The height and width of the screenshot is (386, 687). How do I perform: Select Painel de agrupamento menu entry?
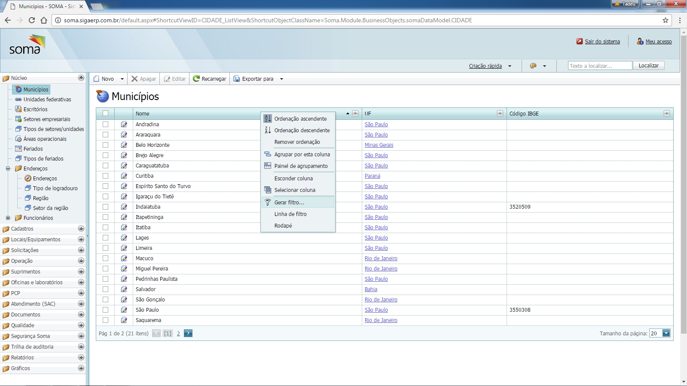(298, 166)
